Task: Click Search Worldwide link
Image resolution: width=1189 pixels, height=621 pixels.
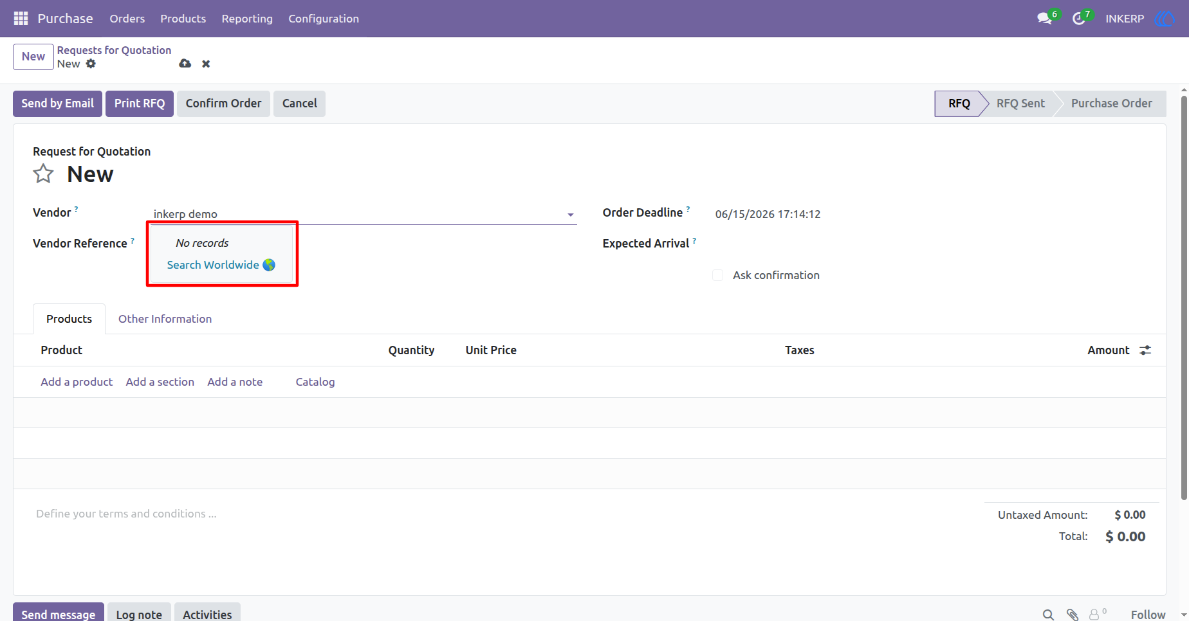Action: pos(213,265)
